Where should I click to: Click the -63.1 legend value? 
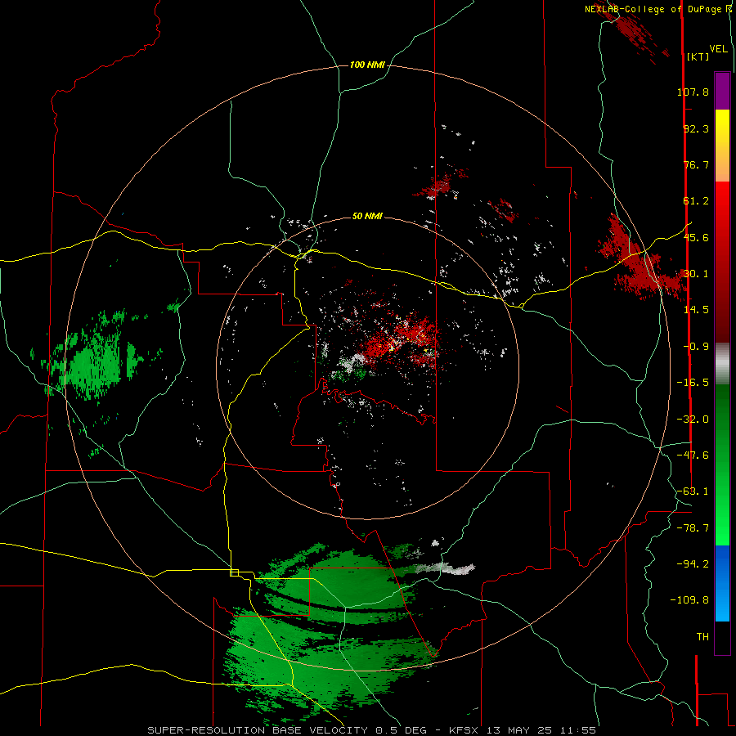point(693,491)
